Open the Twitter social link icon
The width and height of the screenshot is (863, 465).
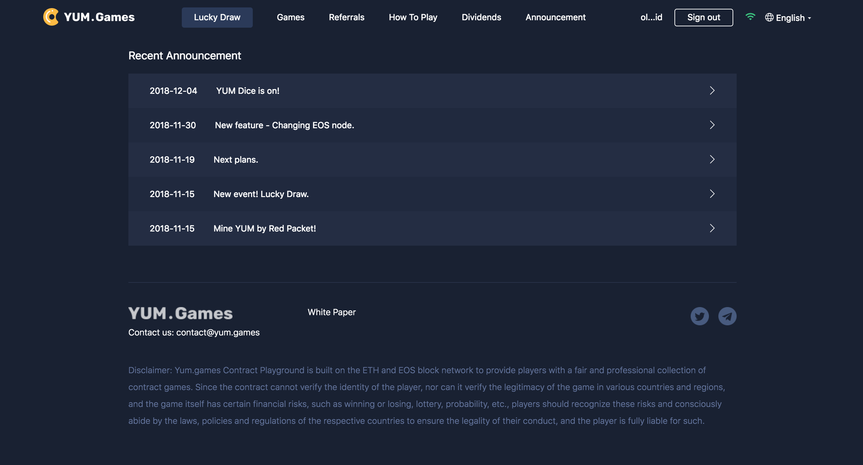pos(699,316)
